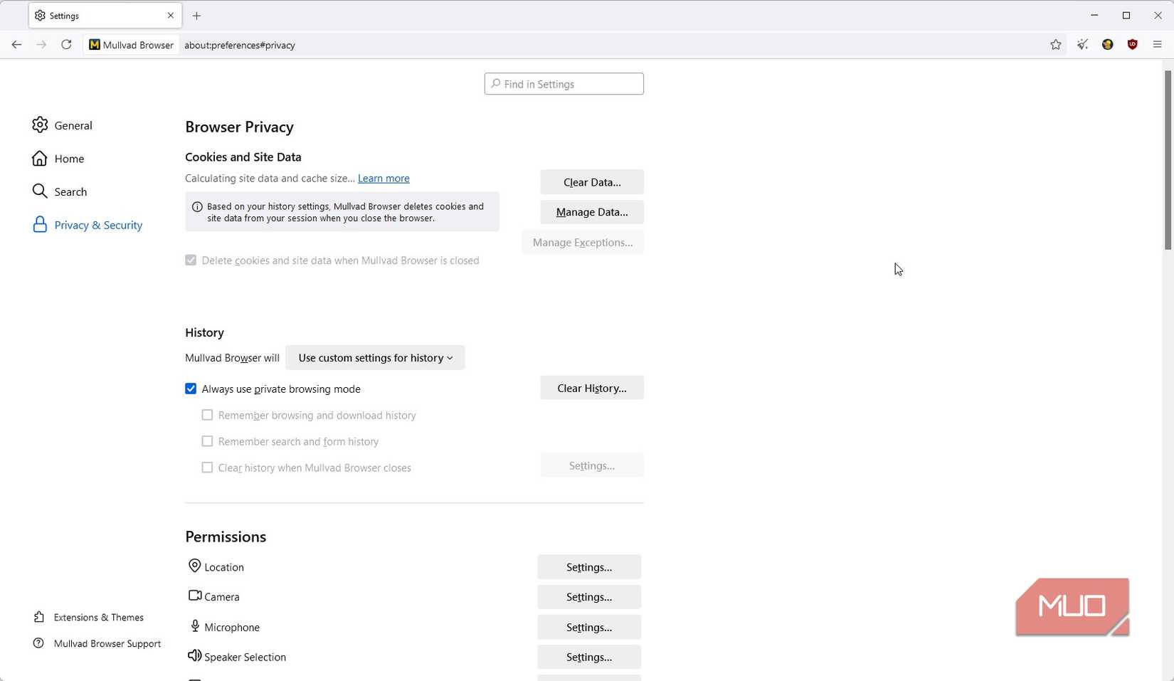This screenshot has width=1174, height=681.
Task: Open Extensions & Themes
Action: pos(99,617)
